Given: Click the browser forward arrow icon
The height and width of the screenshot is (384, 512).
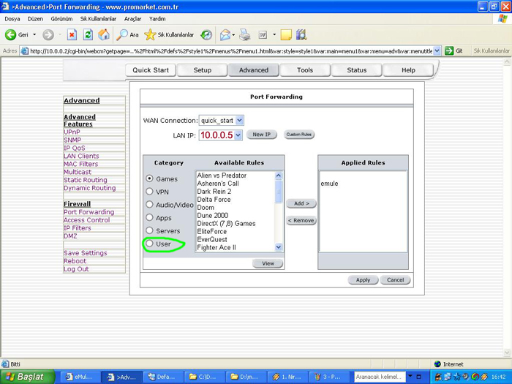Looking at the screenshot, I should [x=48, y=34].
